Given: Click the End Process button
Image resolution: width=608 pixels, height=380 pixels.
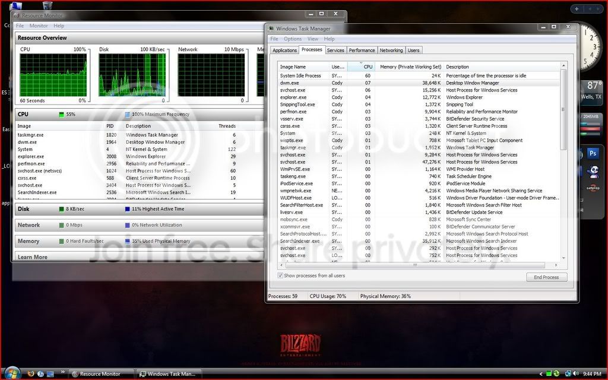Looking at the screenshot, I should coord(546,277).
